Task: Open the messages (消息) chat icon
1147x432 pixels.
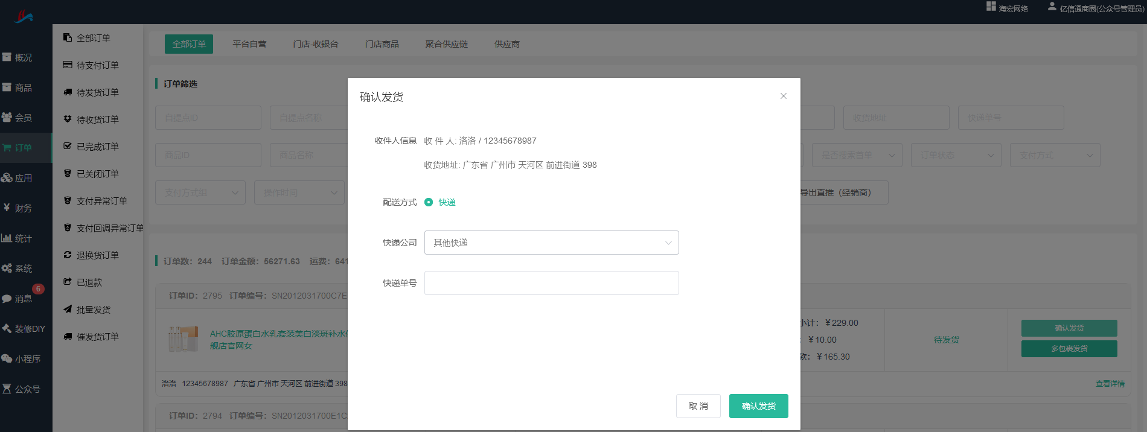Action: coord(7,299)
